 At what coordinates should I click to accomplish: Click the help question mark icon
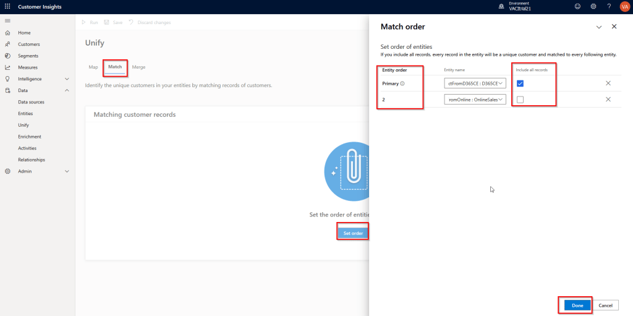(609, 6)
